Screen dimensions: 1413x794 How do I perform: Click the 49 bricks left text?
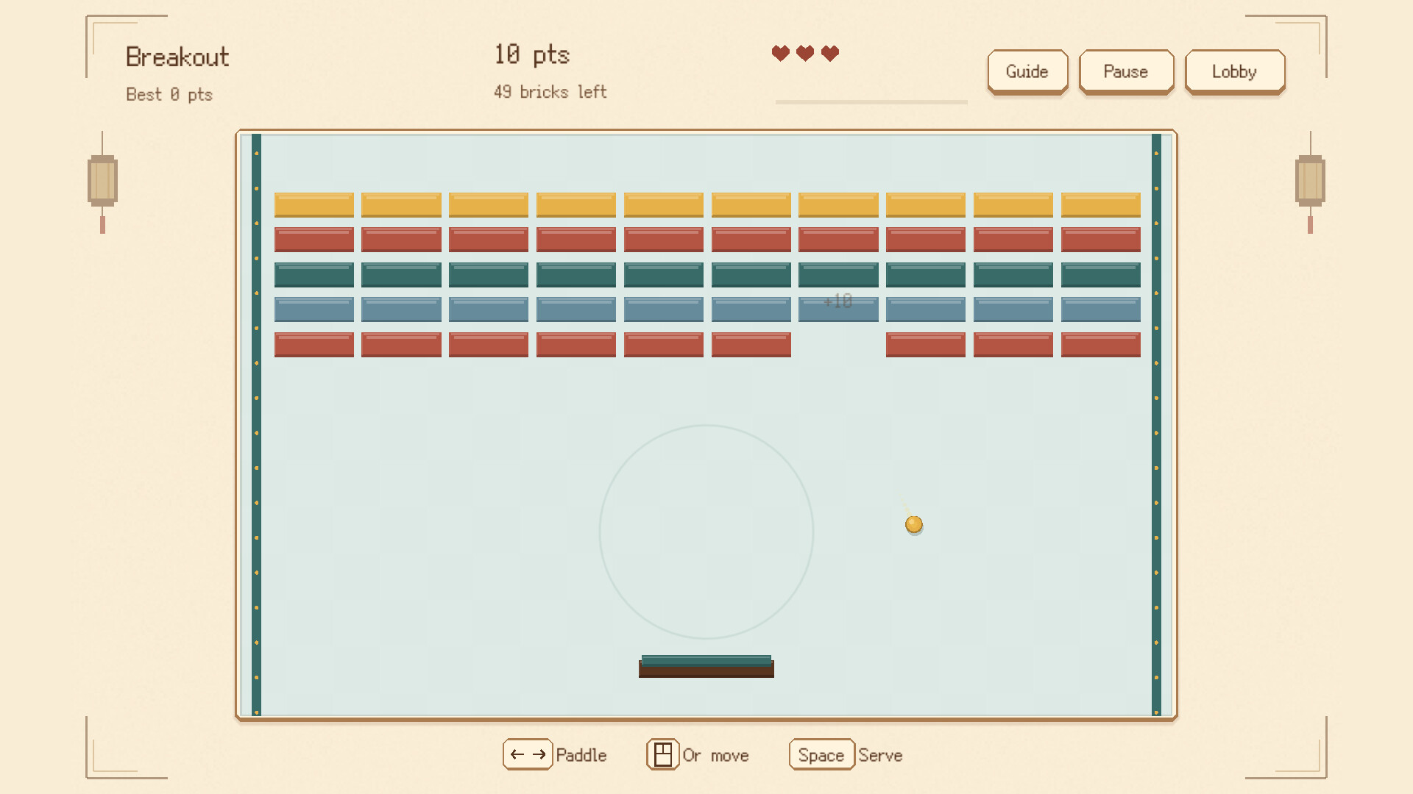[x=550, y=92]
